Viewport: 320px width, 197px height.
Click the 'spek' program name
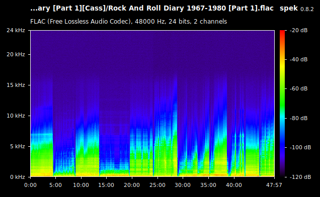click(289, 9)
